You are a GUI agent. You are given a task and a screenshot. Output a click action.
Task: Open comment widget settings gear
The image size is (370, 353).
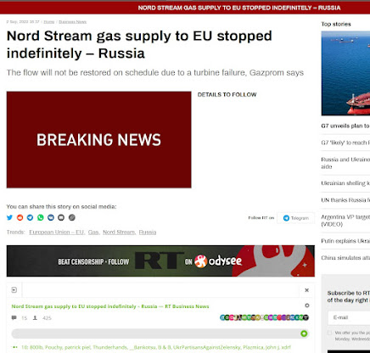click(307, 305)
